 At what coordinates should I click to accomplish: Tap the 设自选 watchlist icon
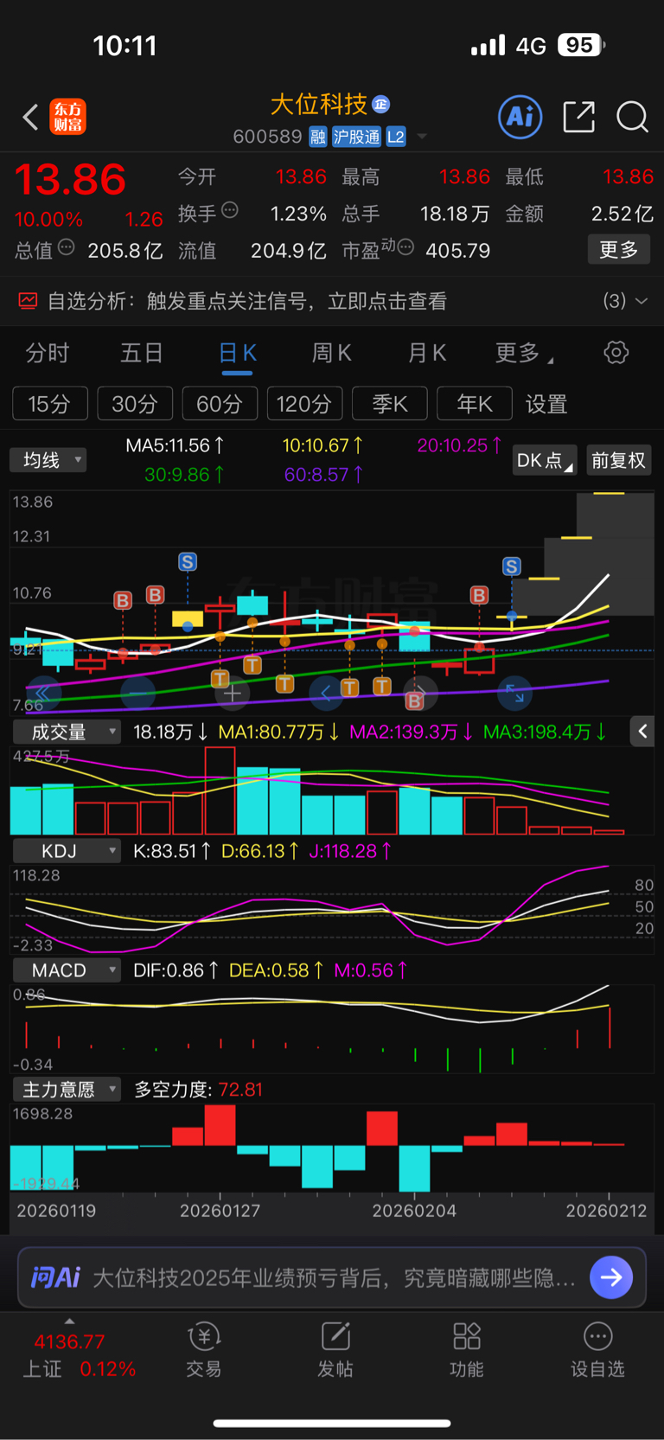[x=597, y=1349]
